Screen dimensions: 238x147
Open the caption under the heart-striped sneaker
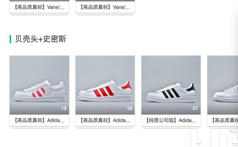pyautogui.click(x=39, y=120)
